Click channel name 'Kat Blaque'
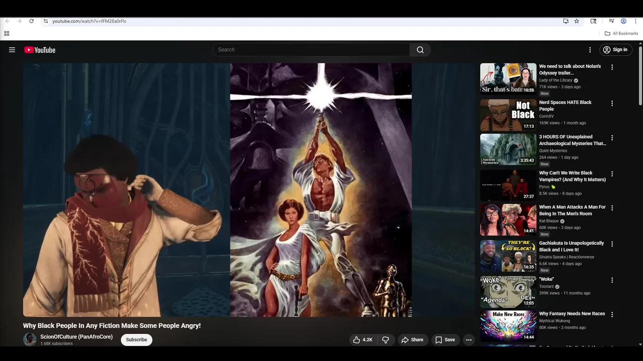This screenshot has width=643, height=361. click(x=549, y=221)
